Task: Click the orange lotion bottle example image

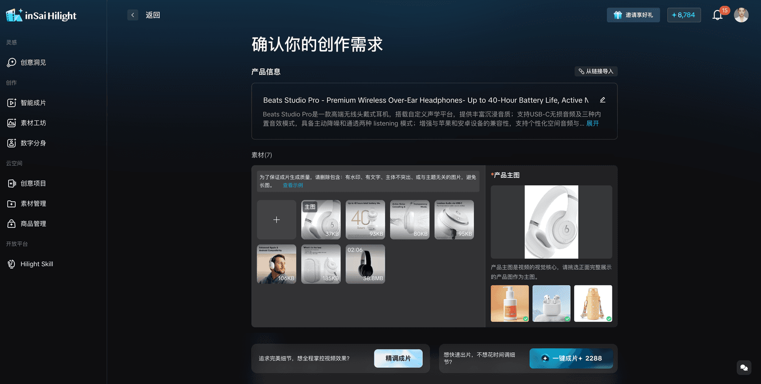Action: pos(510,303)
